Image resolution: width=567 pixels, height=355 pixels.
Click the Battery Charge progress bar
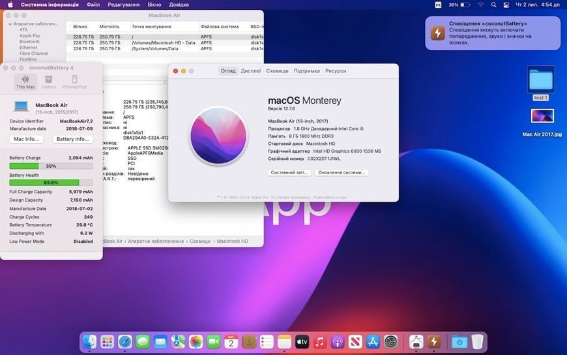coord(51,166)
